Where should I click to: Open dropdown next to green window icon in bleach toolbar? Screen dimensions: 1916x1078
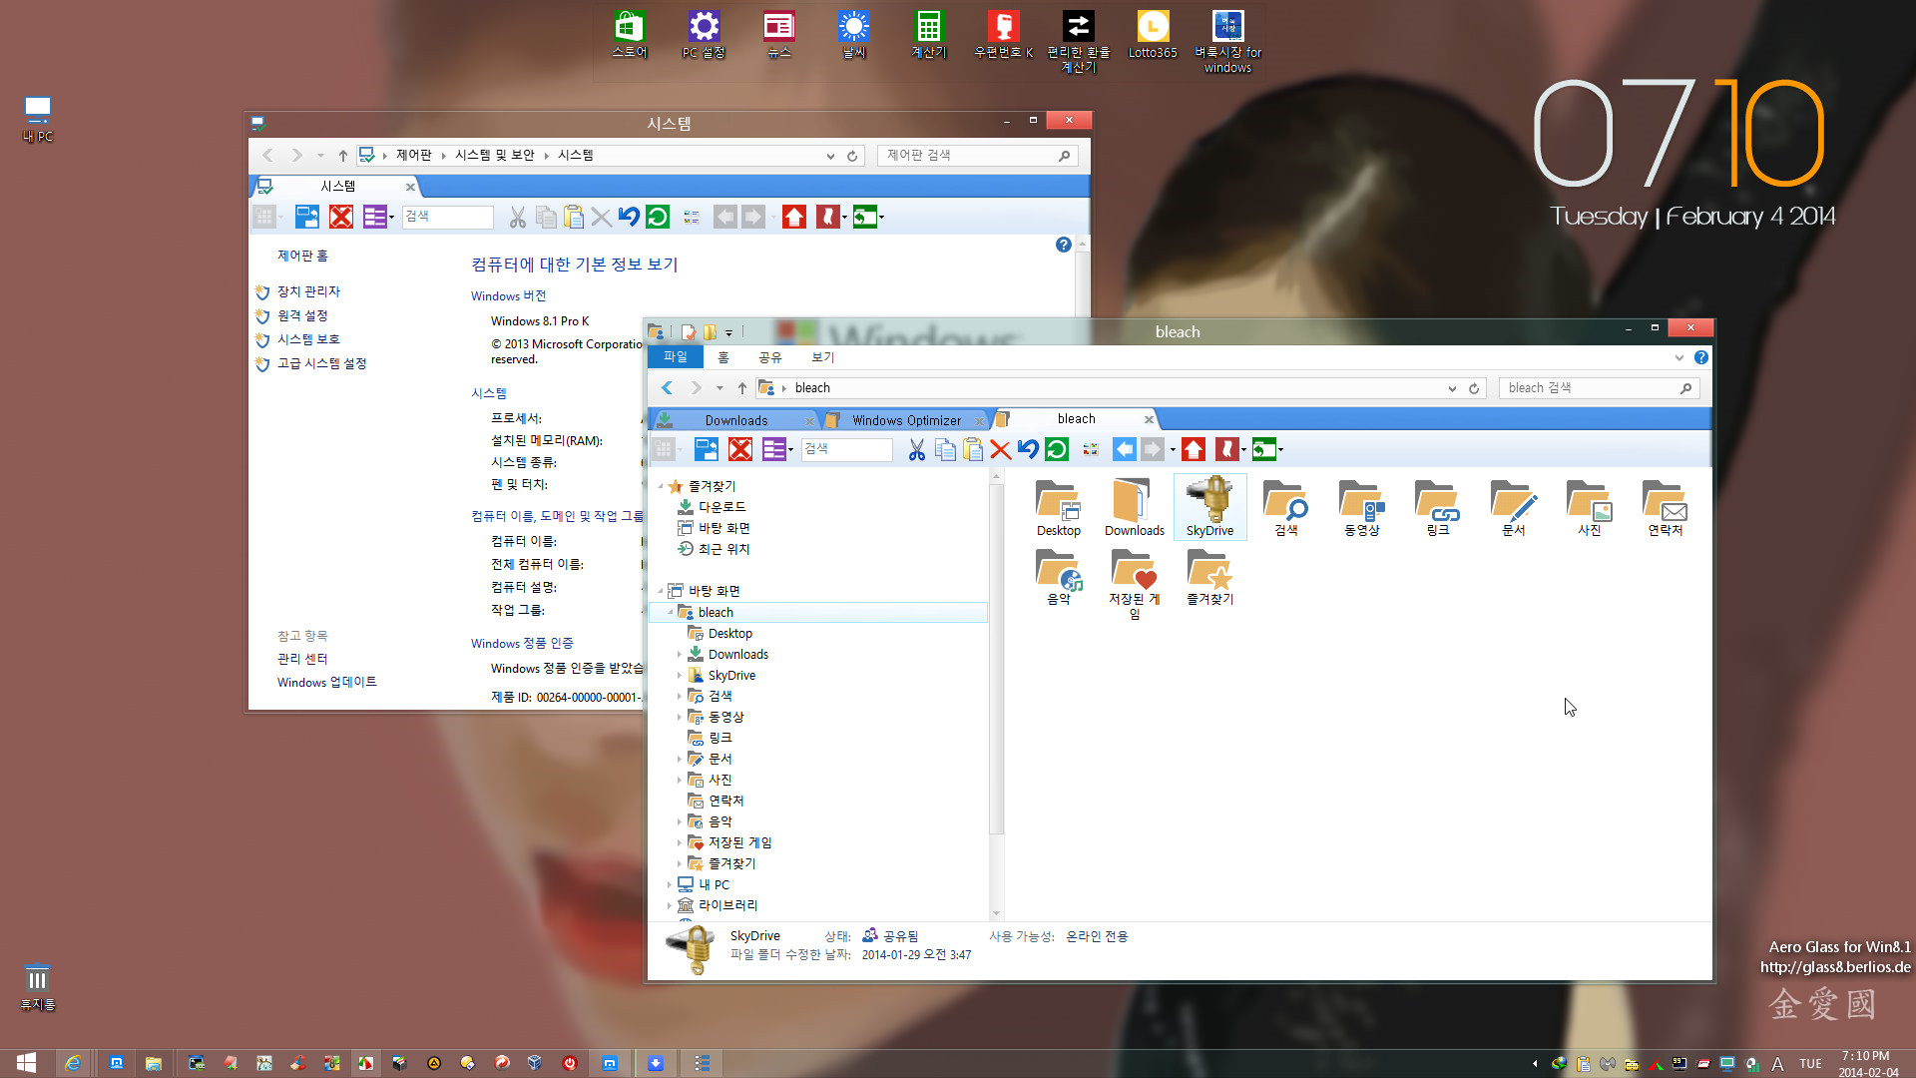1280,451
